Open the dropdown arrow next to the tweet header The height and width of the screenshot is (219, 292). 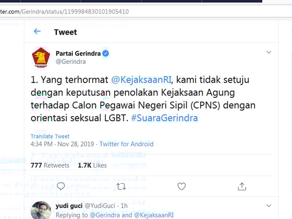pyautogui.click(x=269, y=52)
